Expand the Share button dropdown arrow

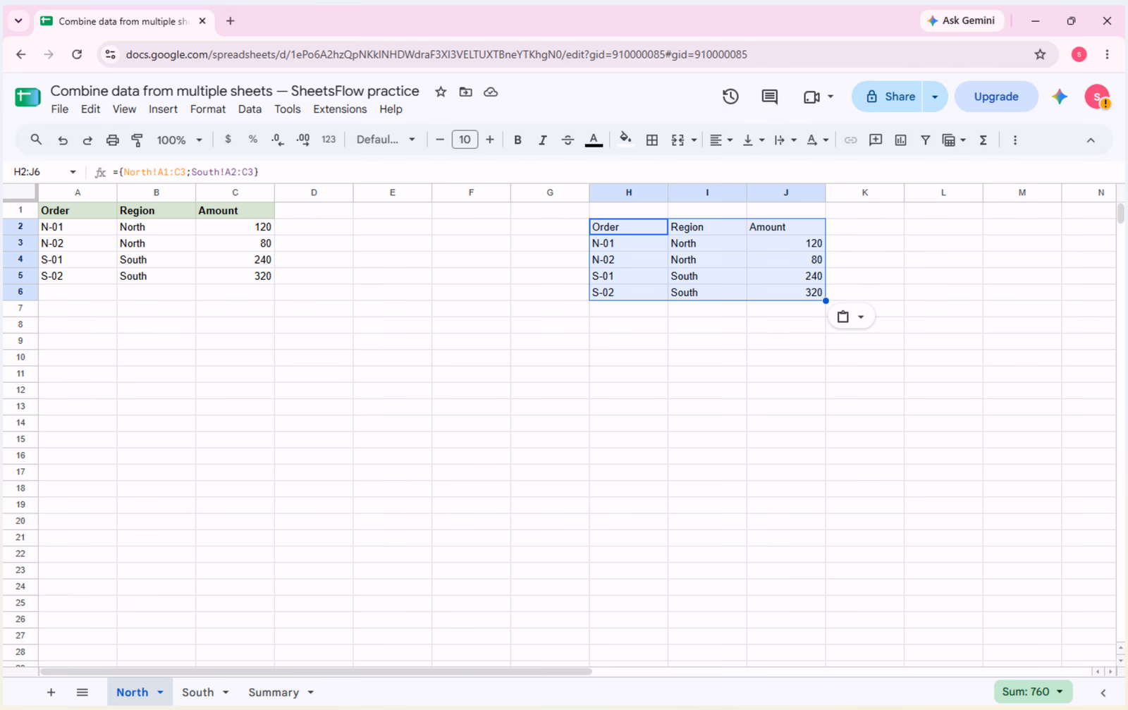[x=935, y=97]
